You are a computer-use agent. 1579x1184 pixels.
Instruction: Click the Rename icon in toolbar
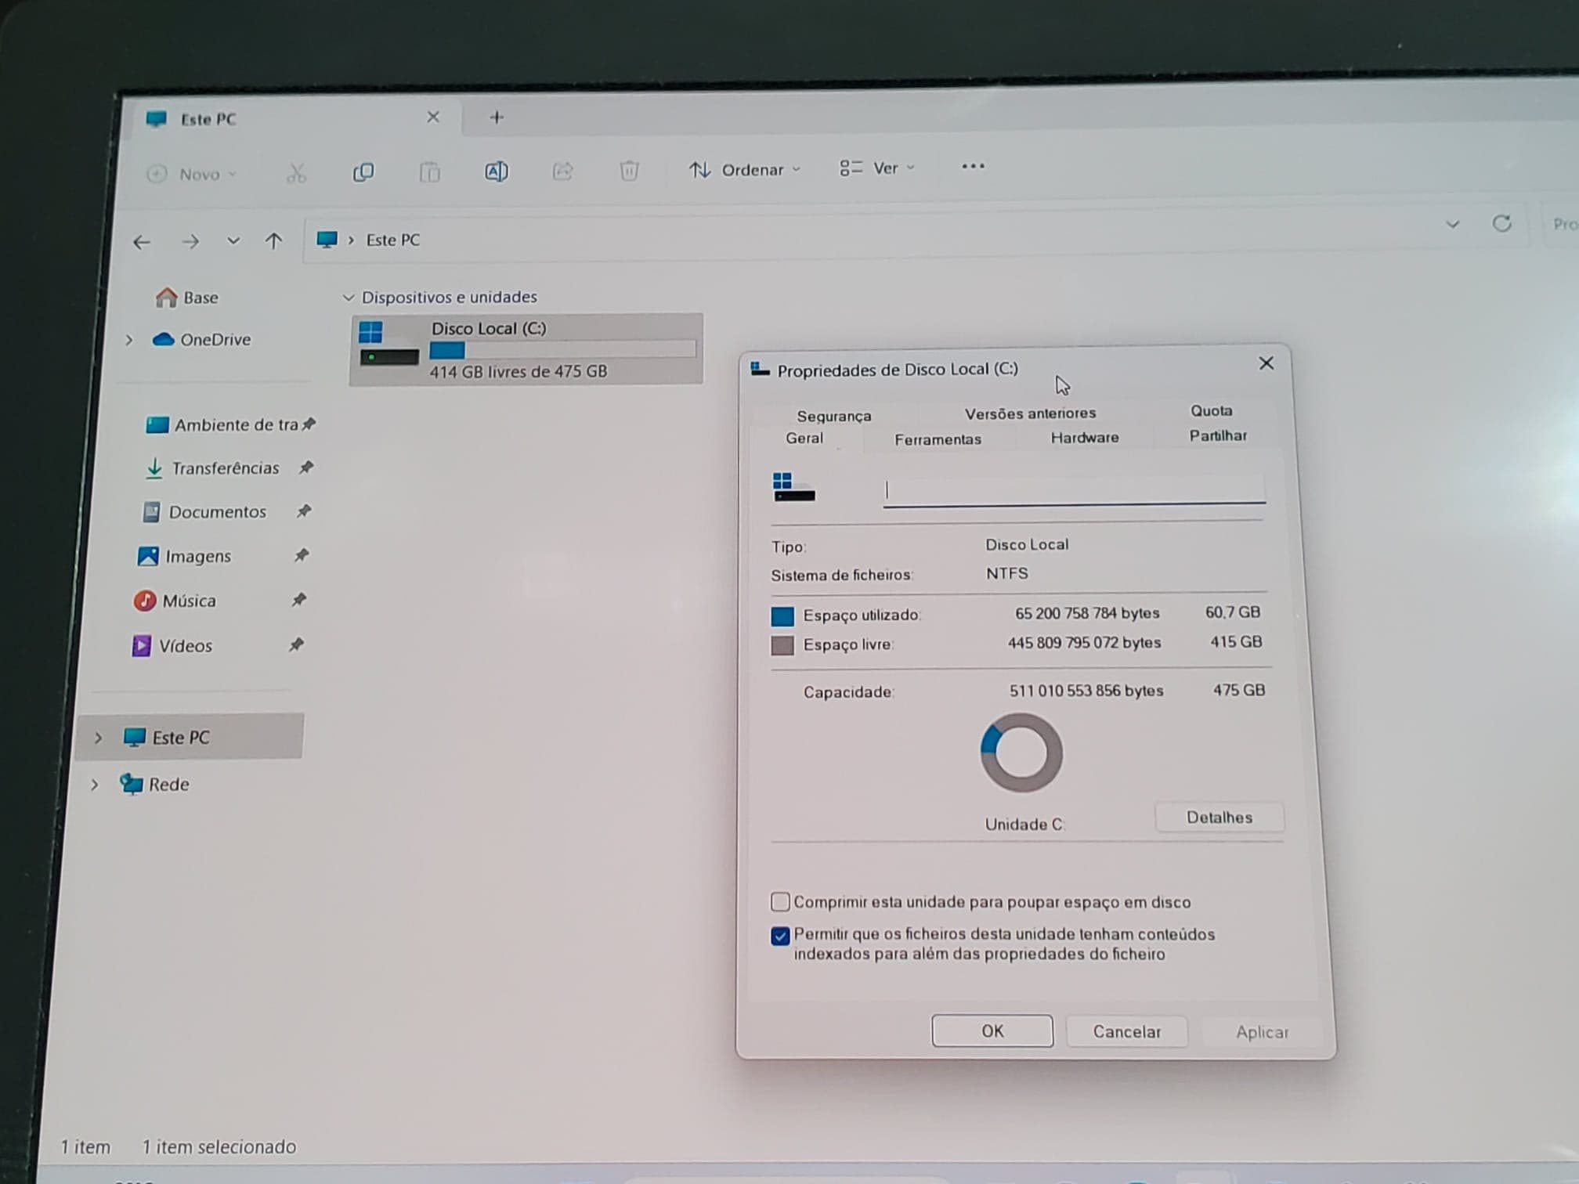tap(497, 171)
